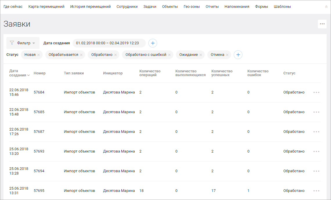Open row actions for request 57684
Screen dimensions: 331x200
(316, 92)
